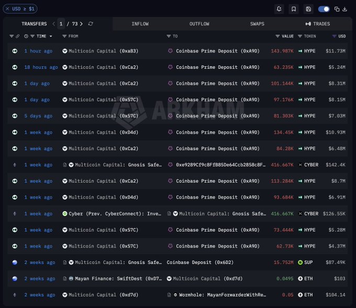
Task: Open the TRADES tab
Action: pyautogui.click(x=318, y=24)
